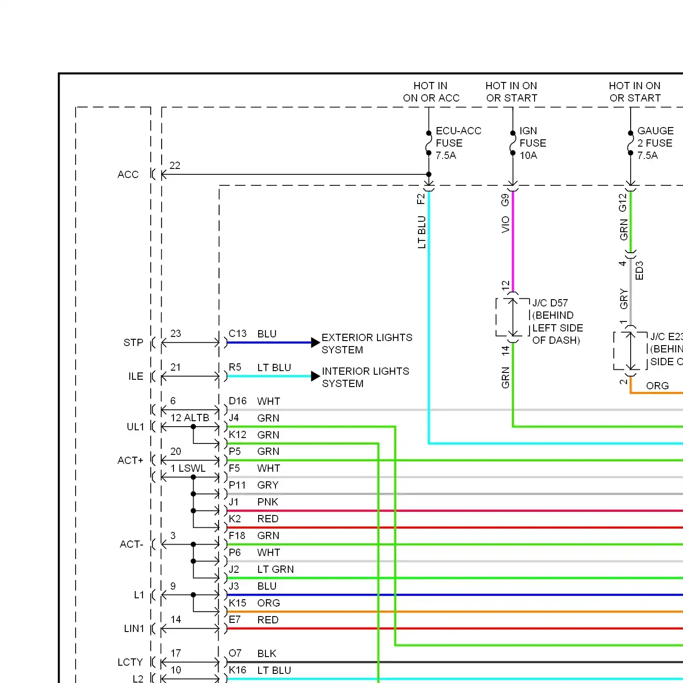The width and height of the screenshot is (683, 683).
Task: Click the 12 ALTB pin label
Action: pyautogui.click(x=189, y=418)
